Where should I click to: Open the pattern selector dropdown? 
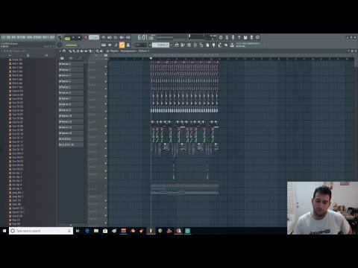coord(160,45)
